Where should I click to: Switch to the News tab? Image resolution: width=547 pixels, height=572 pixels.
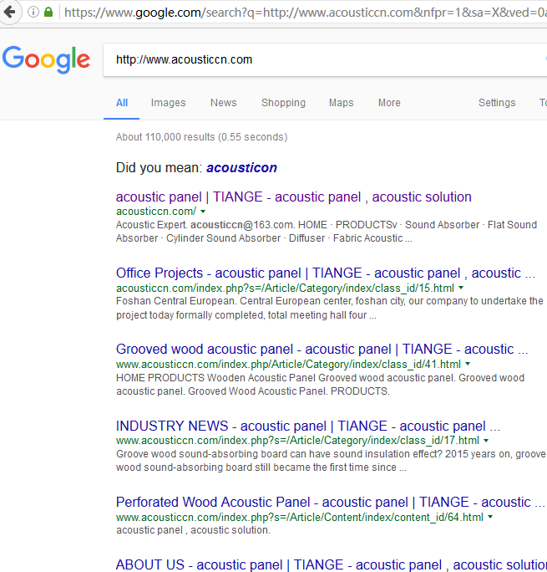click(223, 103)
